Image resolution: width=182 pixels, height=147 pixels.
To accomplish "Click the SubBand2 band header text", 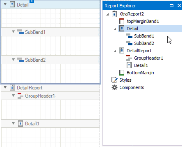I will (x=35, y=60).
